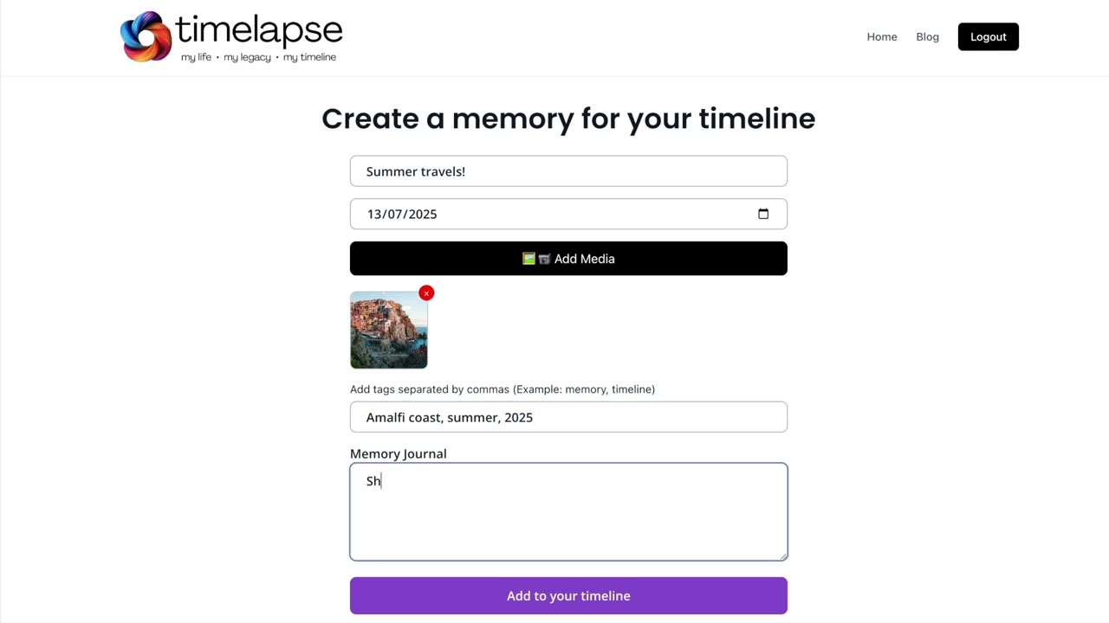Viewport: 1109px width, 623px height.
Task: Open the uploaded coastal village thumbnail
Action: tap(388, 331)
